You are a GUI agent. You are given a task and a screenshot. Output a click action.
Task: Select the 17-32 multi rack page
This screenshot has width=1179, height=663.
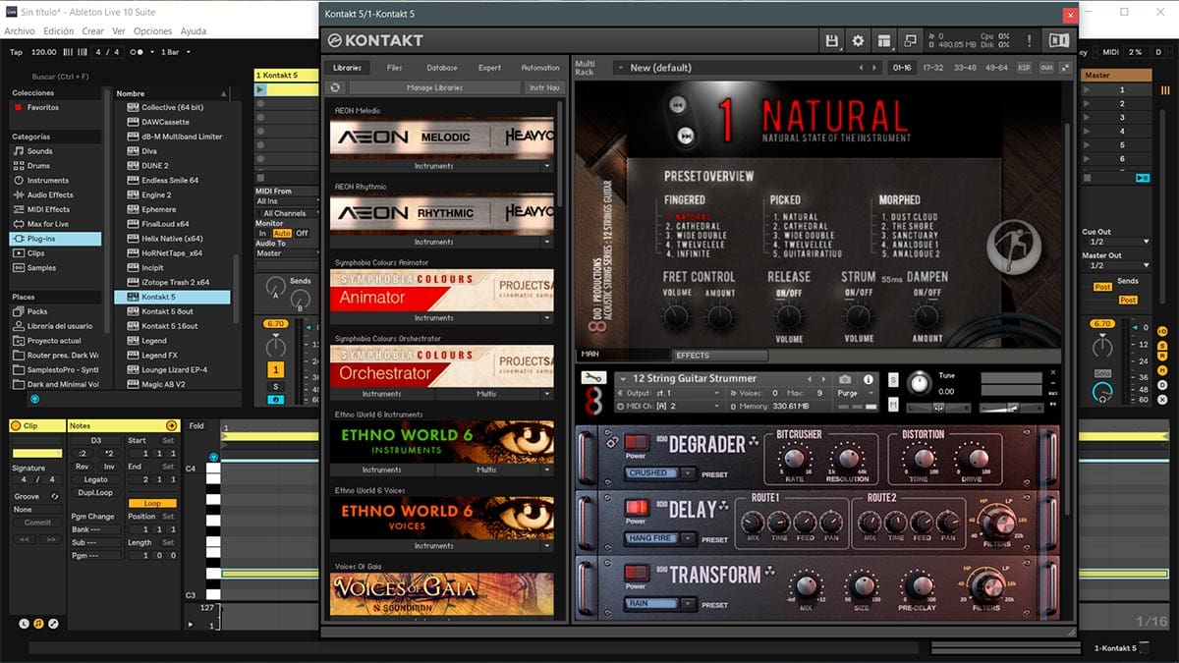tap(934, 68)
